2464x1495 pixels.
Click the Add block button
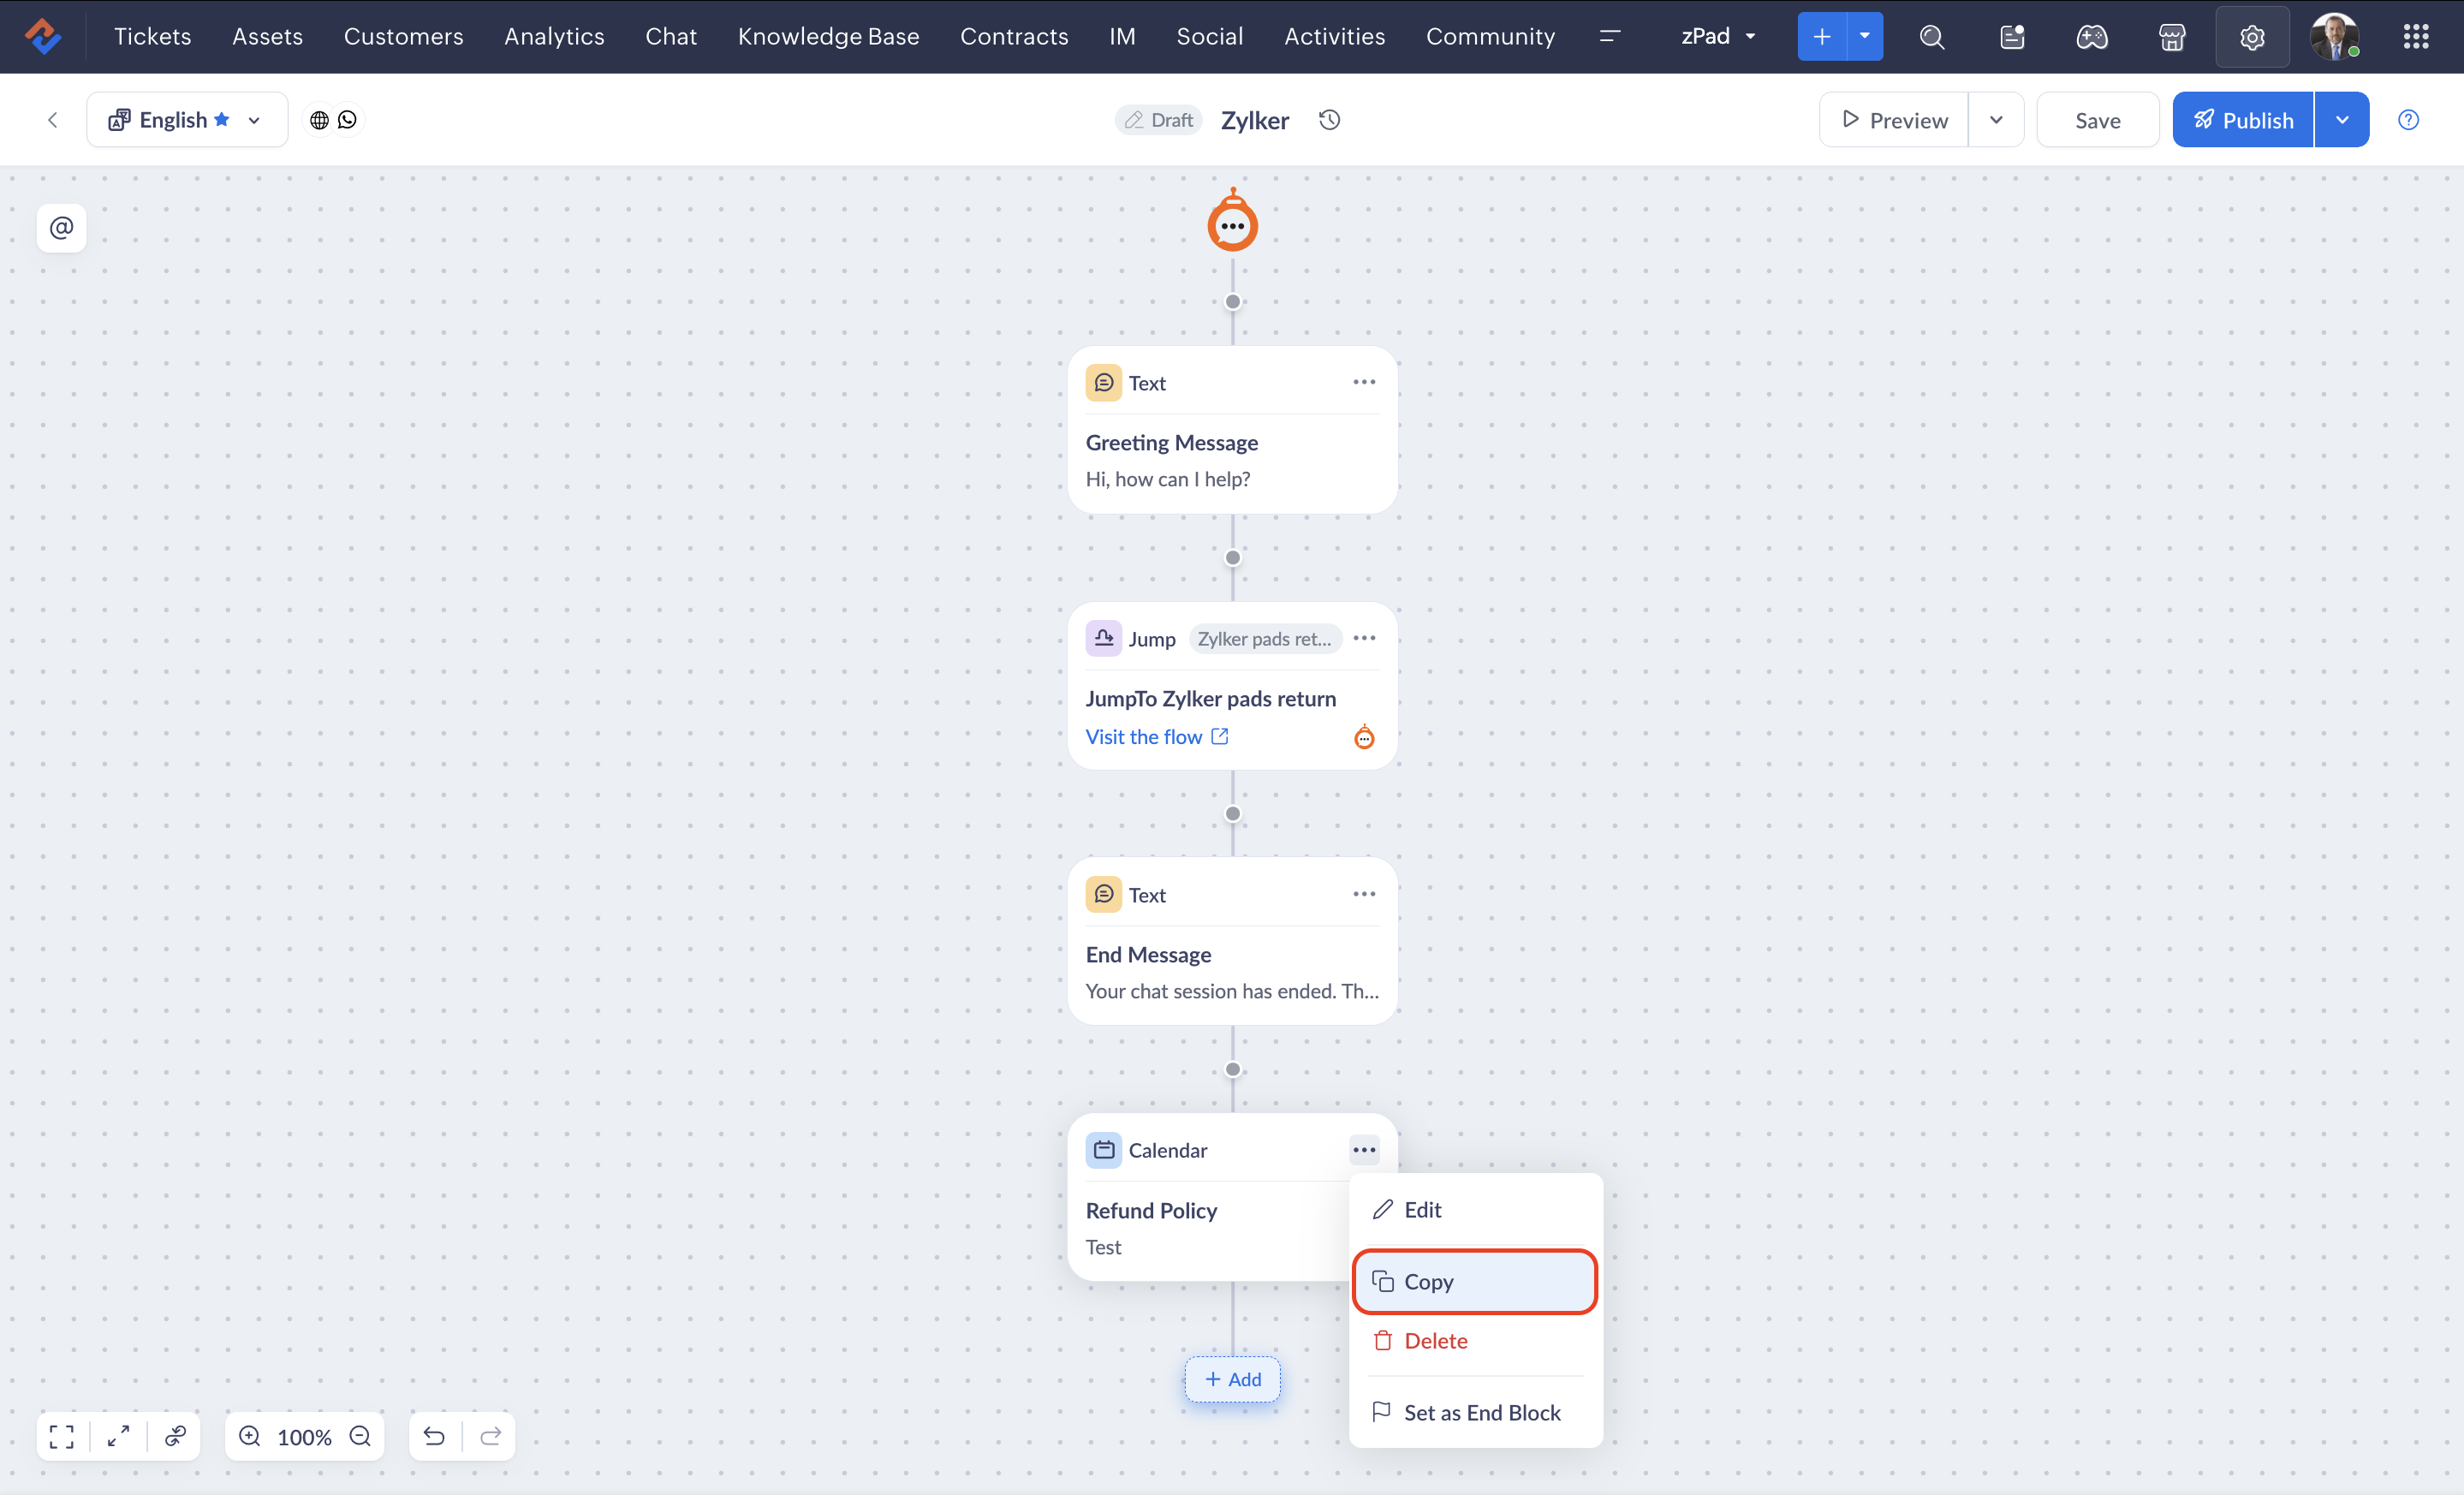click(1232, 1379)
